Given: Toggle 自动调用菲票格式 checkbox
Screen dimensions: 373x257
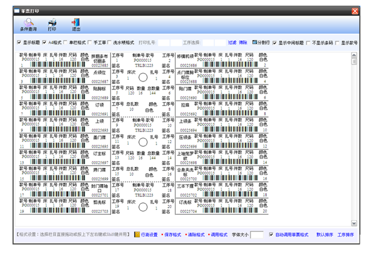Looking at the screenshot, I should pos(271,234).
